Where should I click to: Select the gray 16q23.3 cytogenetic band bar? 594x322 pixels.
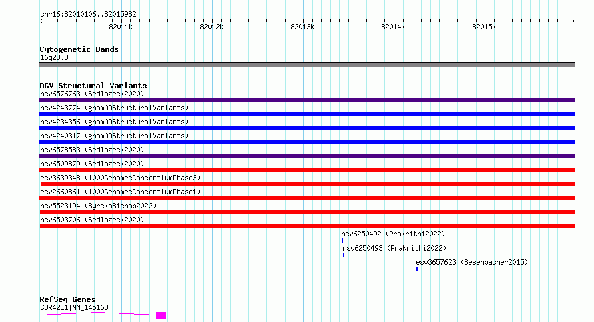[x=307, y=65]
